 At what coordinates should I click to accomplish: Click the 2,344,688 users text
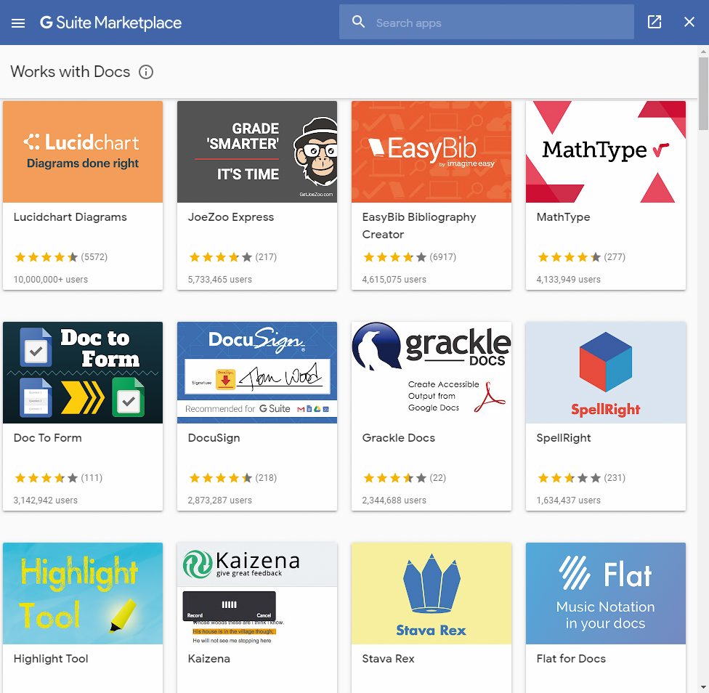394,500
